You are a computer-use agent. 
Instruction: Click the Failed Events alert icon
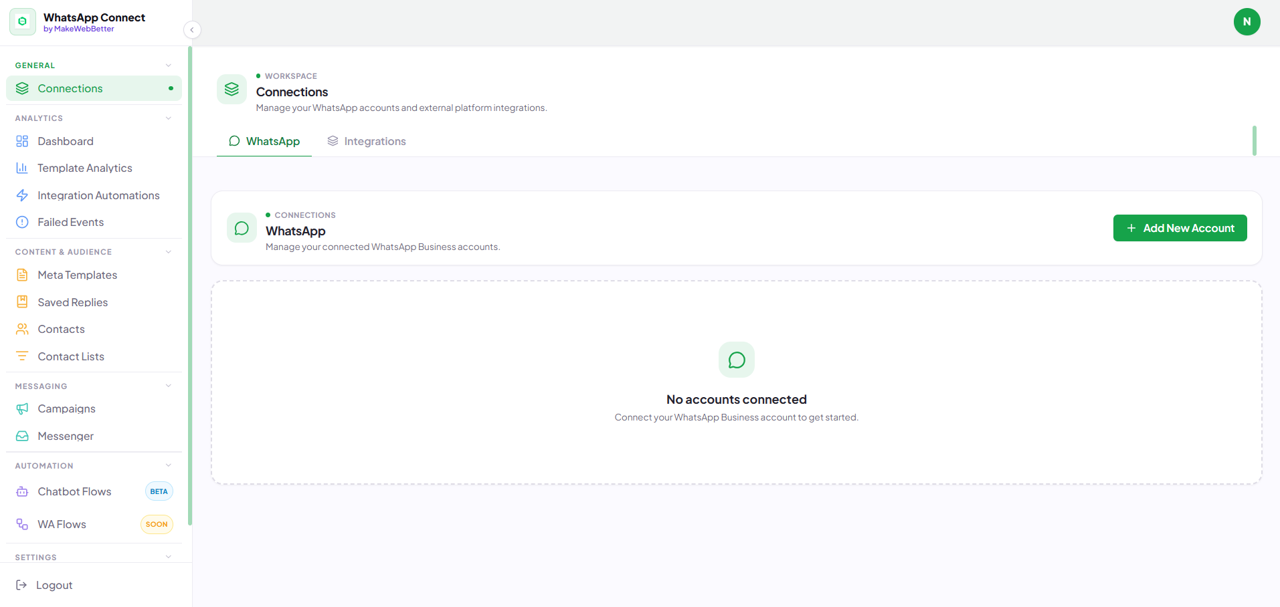[22, 222]
